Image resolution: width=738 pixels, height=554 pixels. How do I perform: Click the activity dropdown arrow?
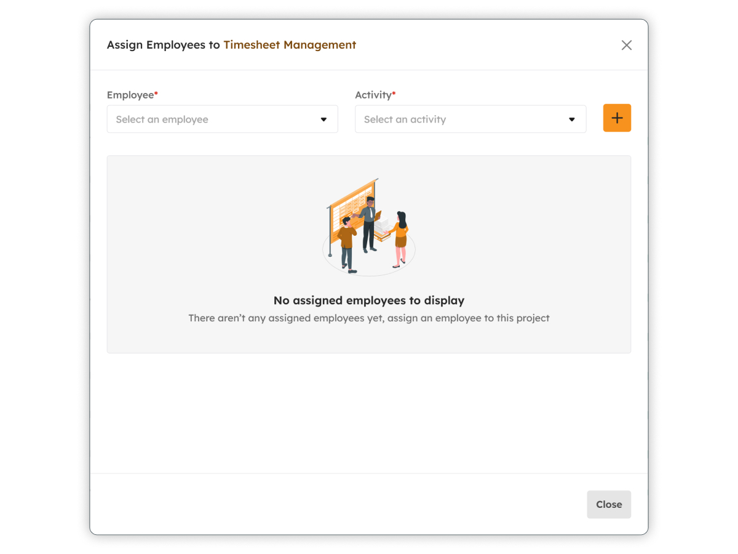(572, 119)
